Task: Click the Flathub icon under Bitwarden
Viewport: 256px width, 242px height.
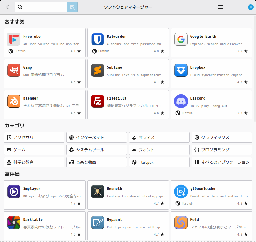Action: (x=94, y=51)
